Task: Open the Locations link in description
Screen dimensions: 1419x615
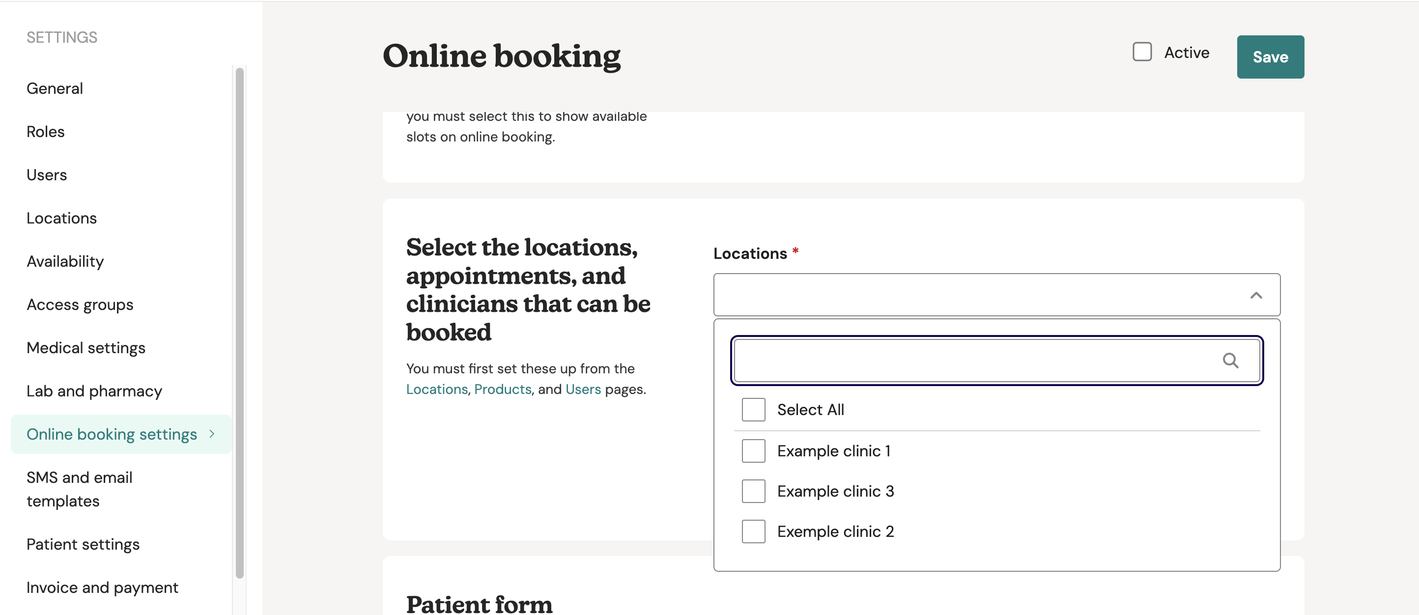Action: (436, 389)
